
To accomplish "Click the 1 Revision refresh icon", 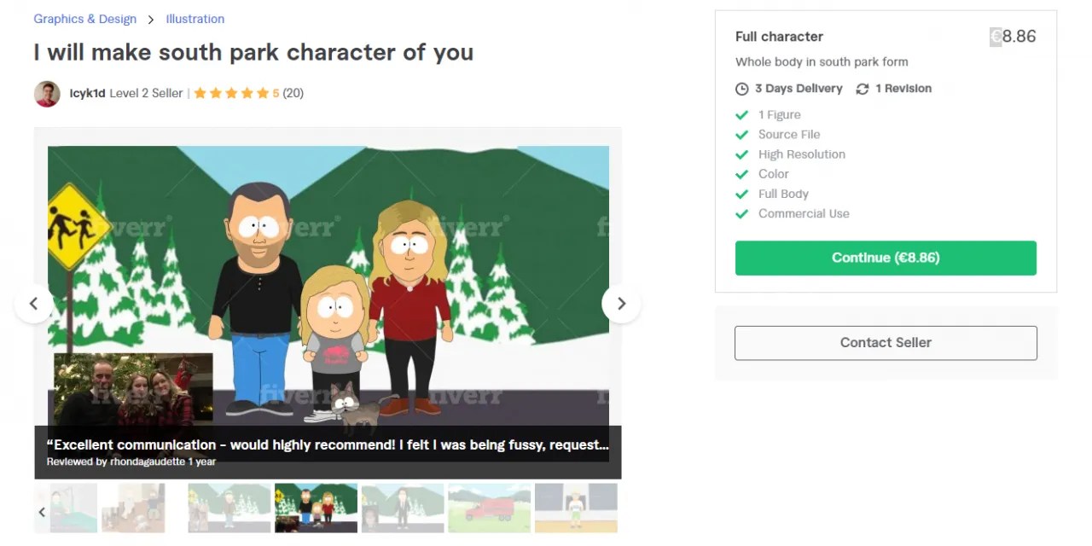I will 863,89.
